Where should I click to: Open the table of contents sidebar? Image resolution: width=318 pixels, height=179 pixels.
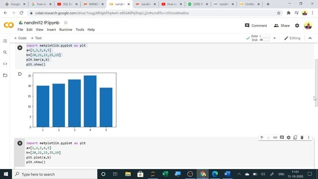(x=5, y=41)
